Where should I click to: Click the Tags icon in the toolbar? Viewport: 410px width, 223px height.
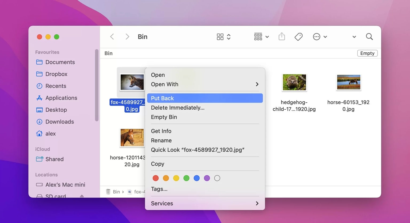click(x=298, y=36)
